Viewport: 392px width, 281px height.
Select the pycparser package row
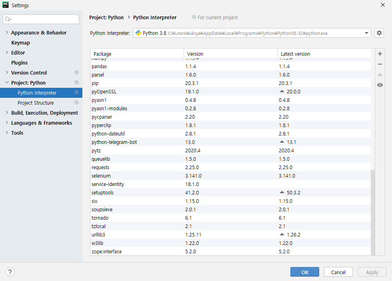[x=230, y=117]
